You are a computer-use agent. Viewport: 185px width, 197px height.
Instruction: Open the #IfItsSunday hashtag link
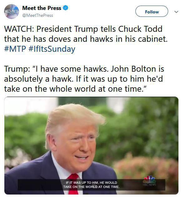pyautogui.click(x=52, y=49)
